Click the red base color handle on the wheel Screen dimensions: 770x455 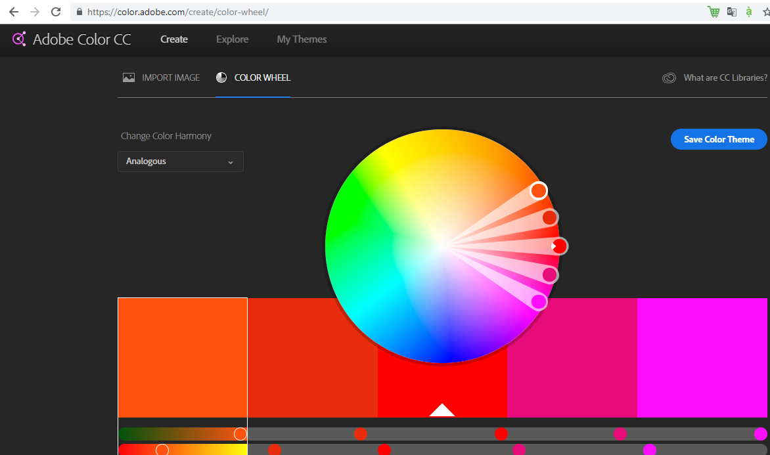click(559, 246)
